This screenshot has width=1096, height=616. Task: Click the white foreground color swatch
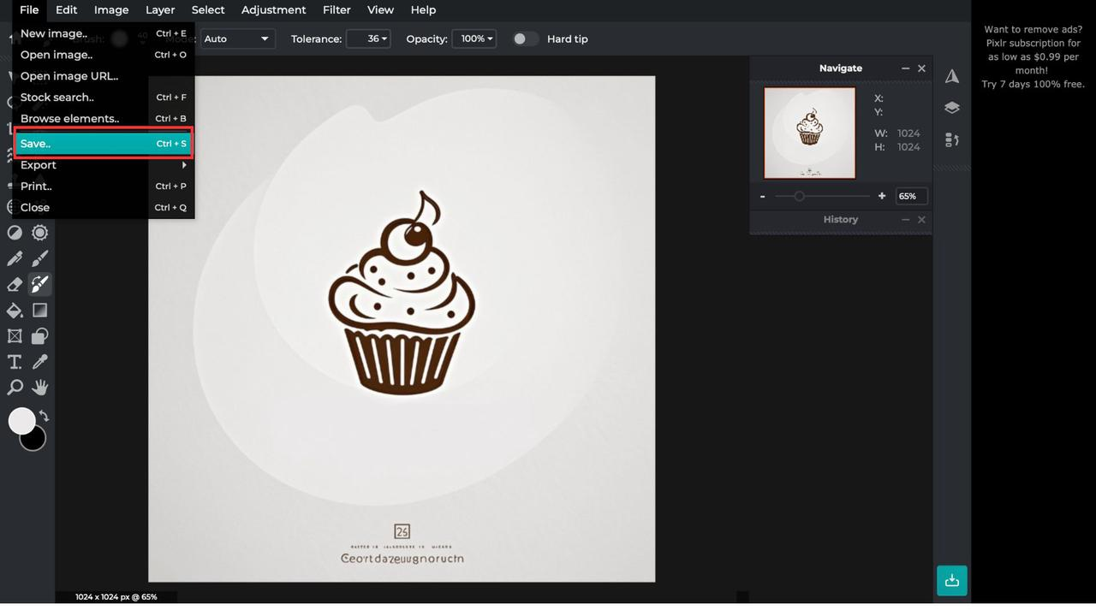pos(21,419)
